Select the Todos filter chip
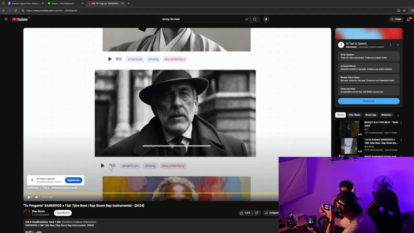414x233 pixels. (x=340, y=115)
